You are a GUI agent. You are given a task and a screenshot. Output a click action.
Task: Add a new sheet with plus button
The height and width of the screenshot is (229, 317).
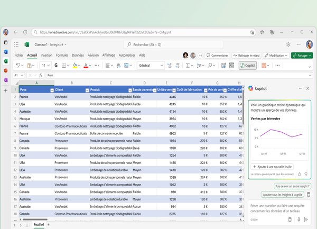click(x=48, y=225)
